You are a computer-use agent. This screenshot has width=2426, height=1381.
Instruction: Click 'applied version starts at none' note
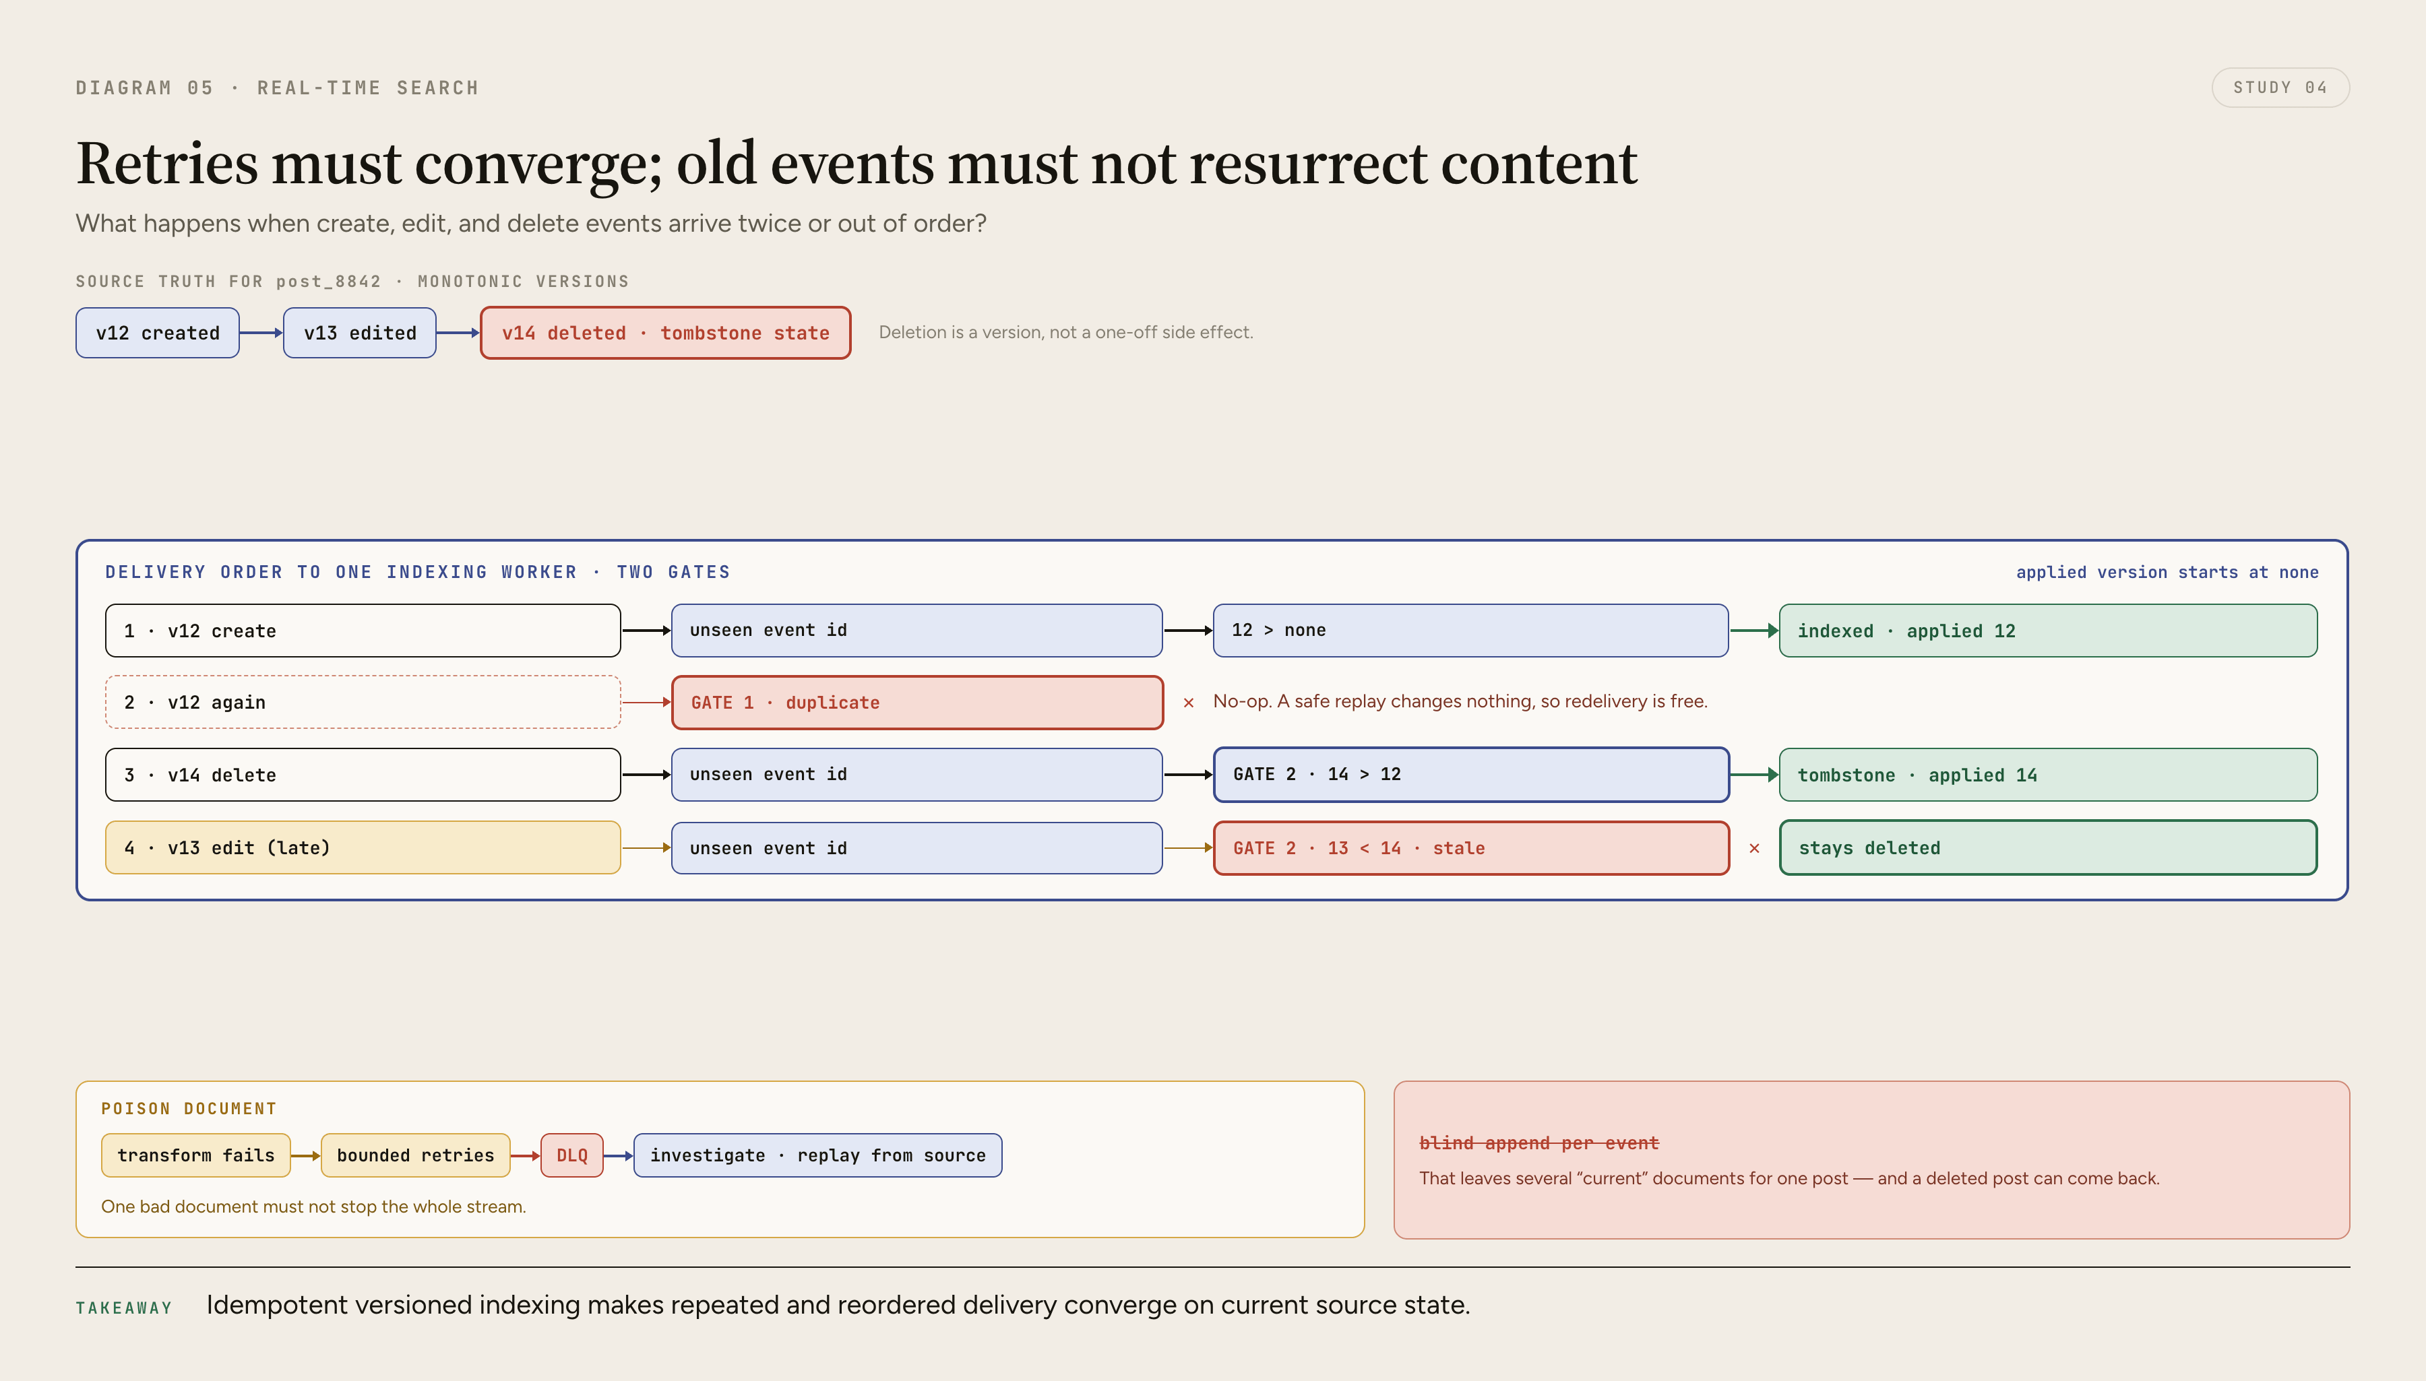[x=2167, y=572]
